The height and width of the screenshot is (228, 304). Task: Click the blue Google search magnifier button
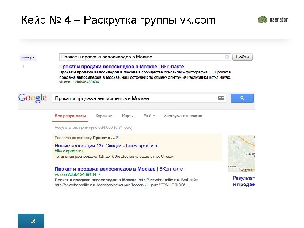(x=242, y=98)
